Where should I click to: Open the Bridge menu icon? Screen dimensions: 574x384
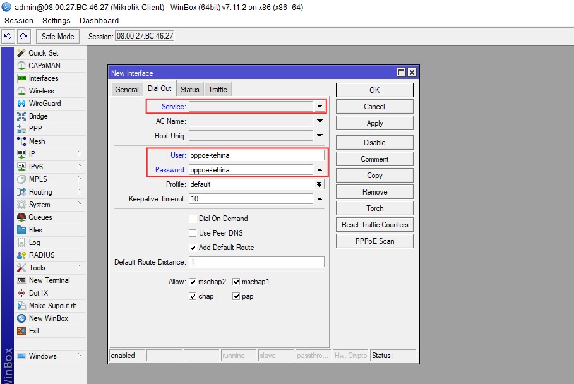[x=21, y=116]
